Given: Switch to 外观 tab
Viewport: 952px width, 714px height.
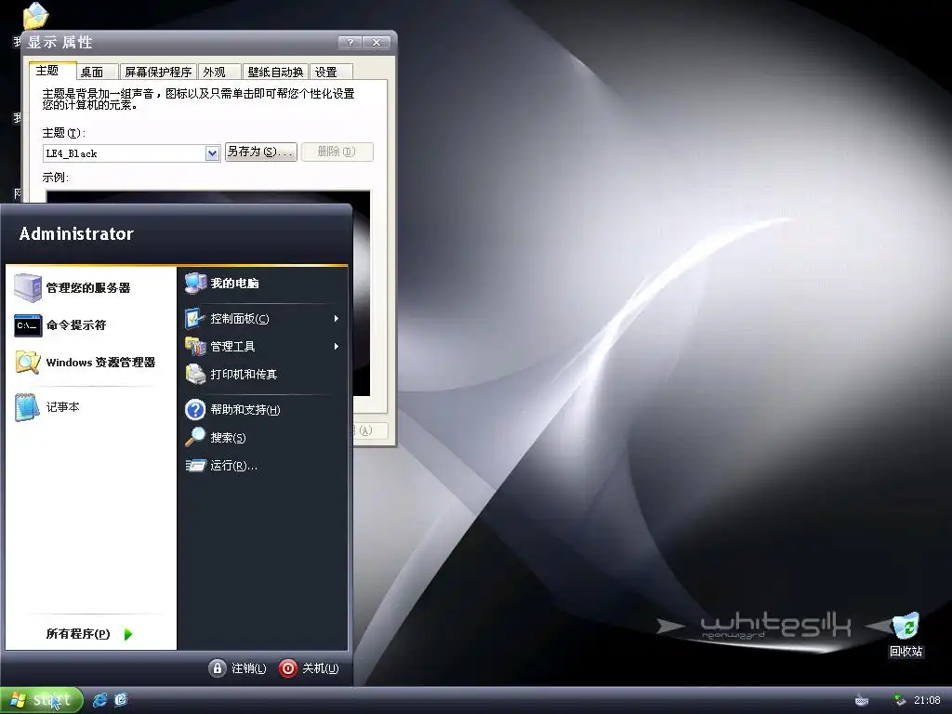Looking at the screenshot, I should point(219,72).
